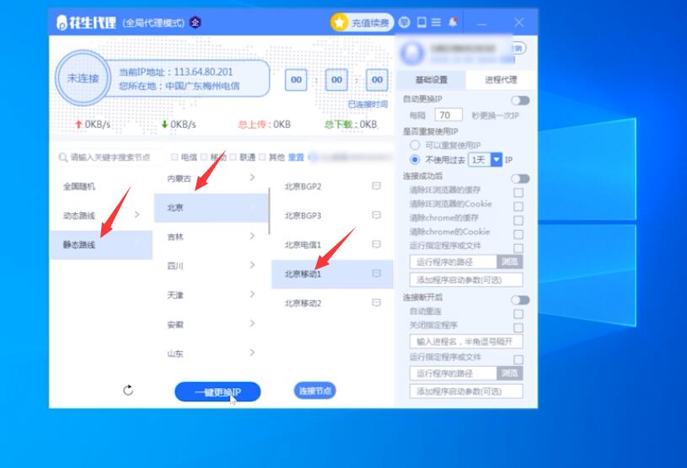The height and width of the screenshot is (468, 687).
Task: Check 清除IE浏览器的缓存 checkbox
Action: click(518, 193)
